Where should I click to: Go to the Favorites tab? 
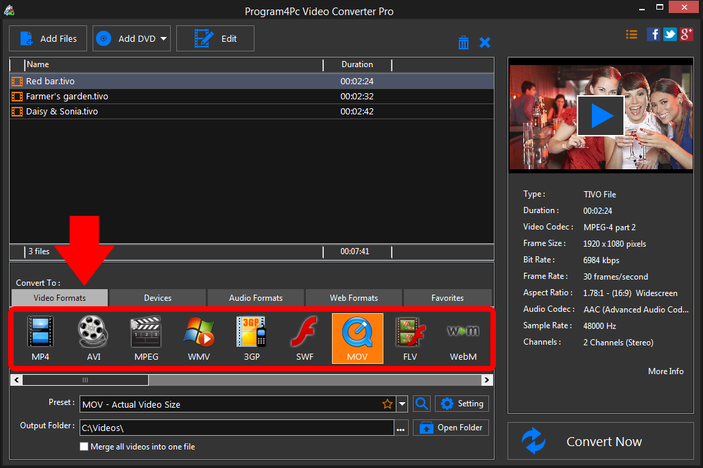[447, 298]
